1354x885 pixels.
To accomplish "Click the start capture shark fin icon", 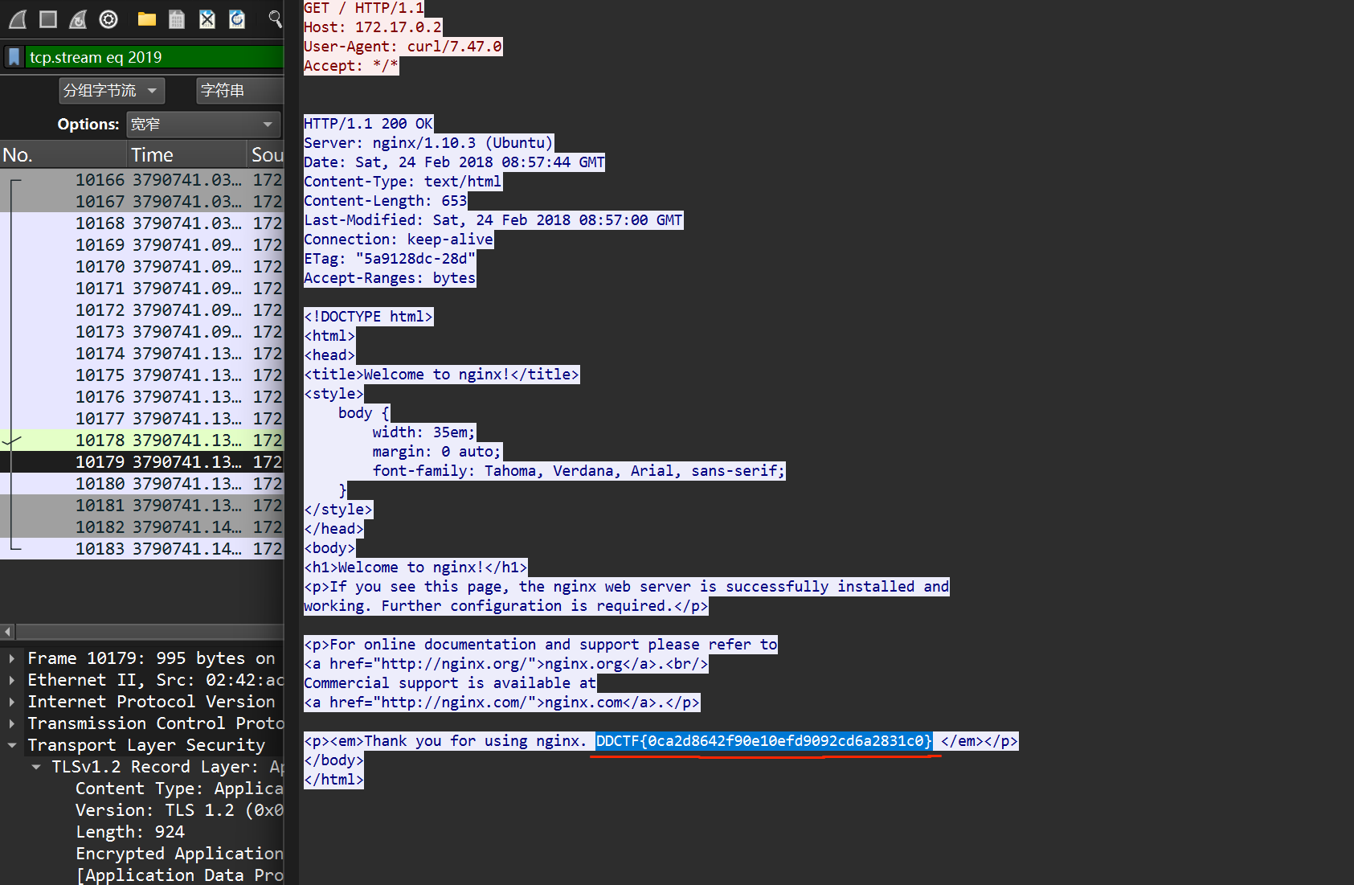I will 18,19.
